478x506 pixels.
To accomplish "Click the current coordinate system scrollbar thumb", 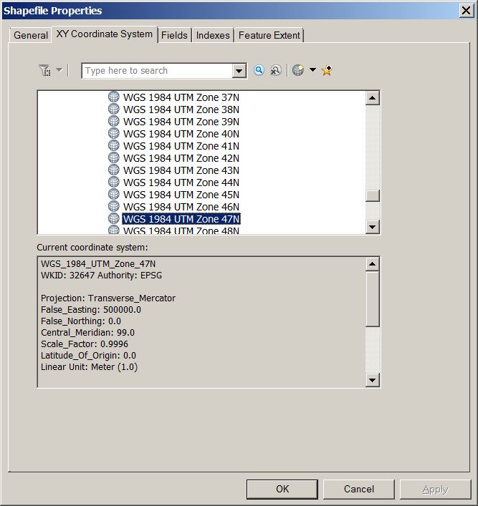I will (x=373, y=299).
